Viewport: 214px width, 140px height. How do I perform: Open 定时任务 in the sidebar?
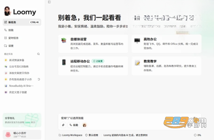click(22, 38)
